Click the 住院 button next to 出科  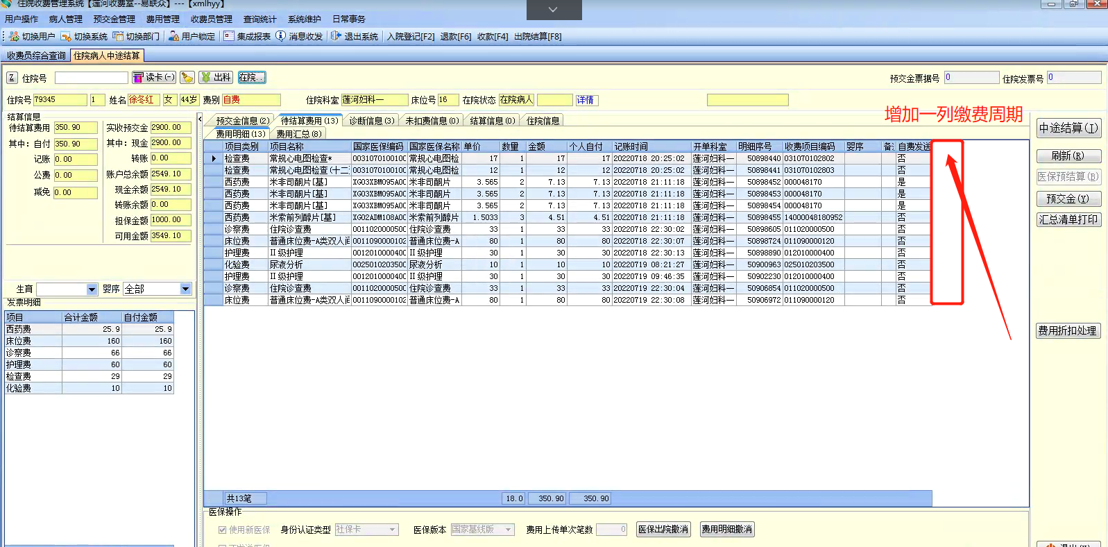coord(252,78)
